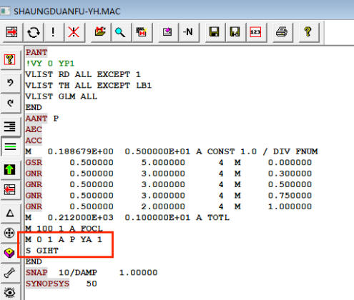Viewport: 354px width, 300px height.
Task: Click the eye icon in sidebar
Action: [10, 292]
